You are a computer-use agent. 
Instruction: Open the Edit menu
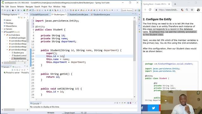coord(7,7)
